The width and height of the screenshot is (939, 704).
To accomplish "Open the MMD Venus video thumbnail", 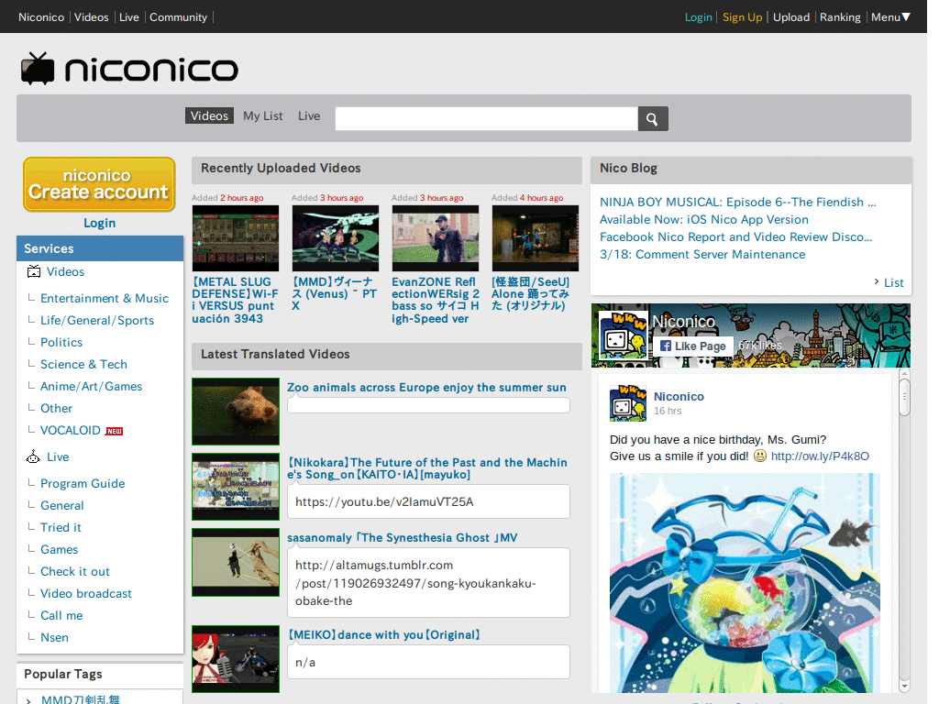I will (336, 238).
